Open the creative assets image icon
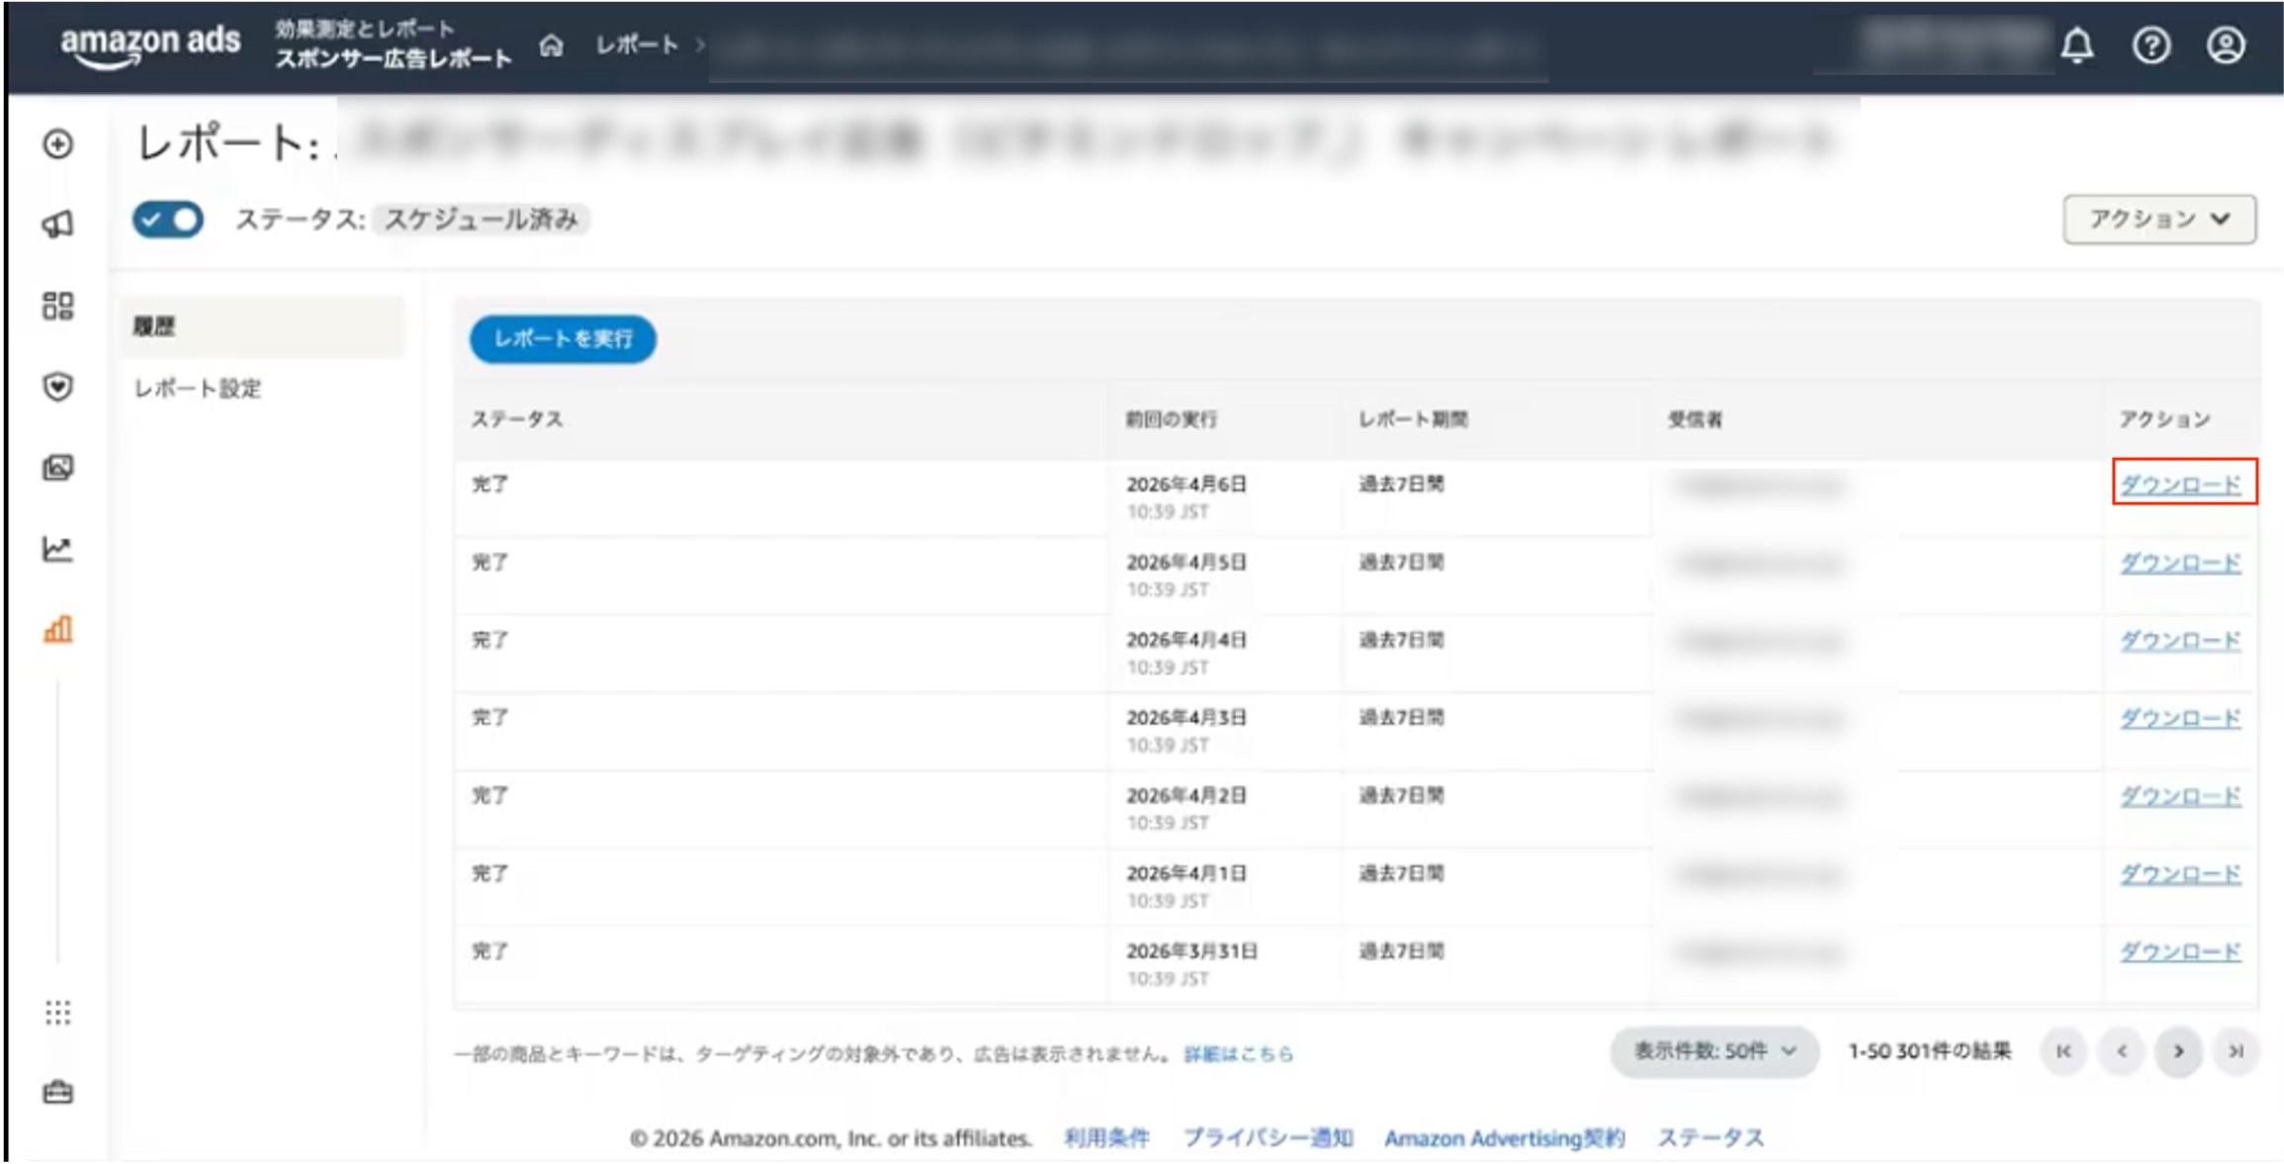Image resolution: width=2284 pixels, height=1164 pixels. click(x=57, y=467)
